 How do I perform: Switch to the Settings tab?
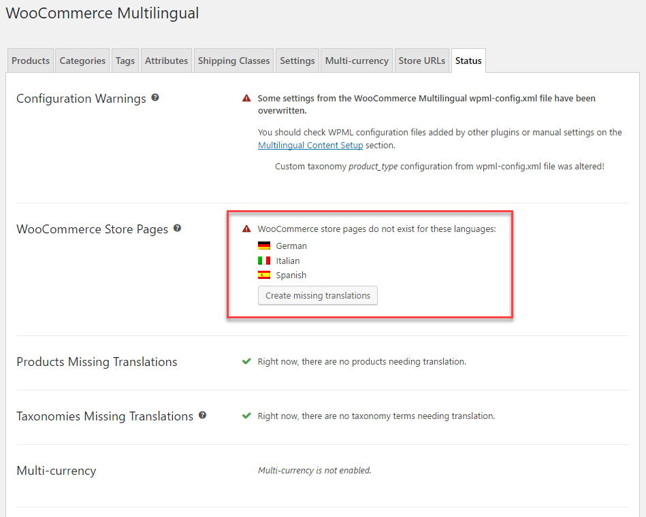tap(297, 61)
